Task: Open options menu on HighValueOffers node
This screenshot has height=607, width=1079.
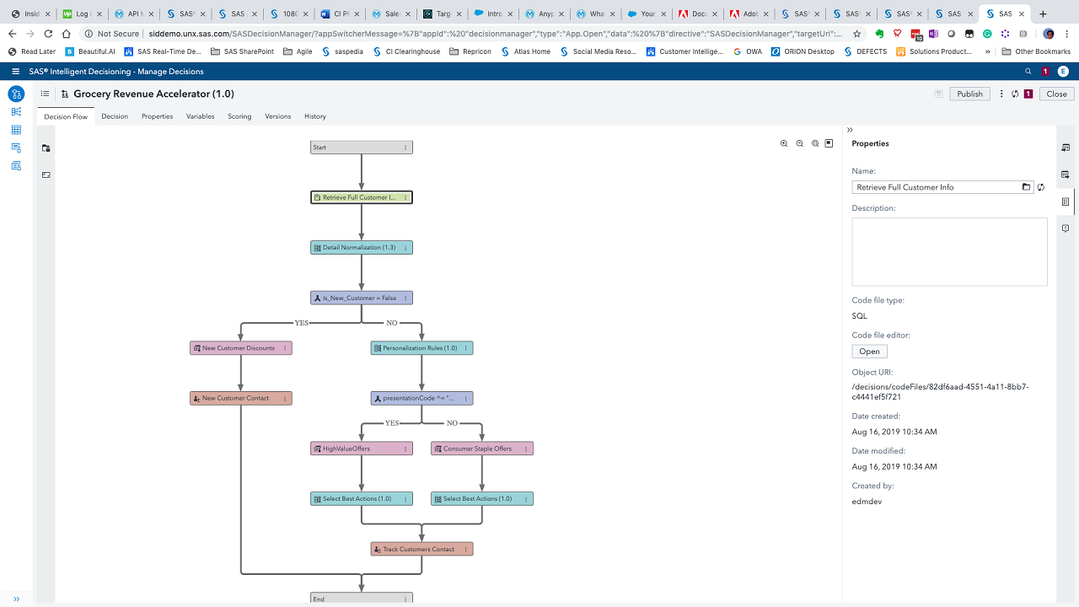Action: (405, 449)
